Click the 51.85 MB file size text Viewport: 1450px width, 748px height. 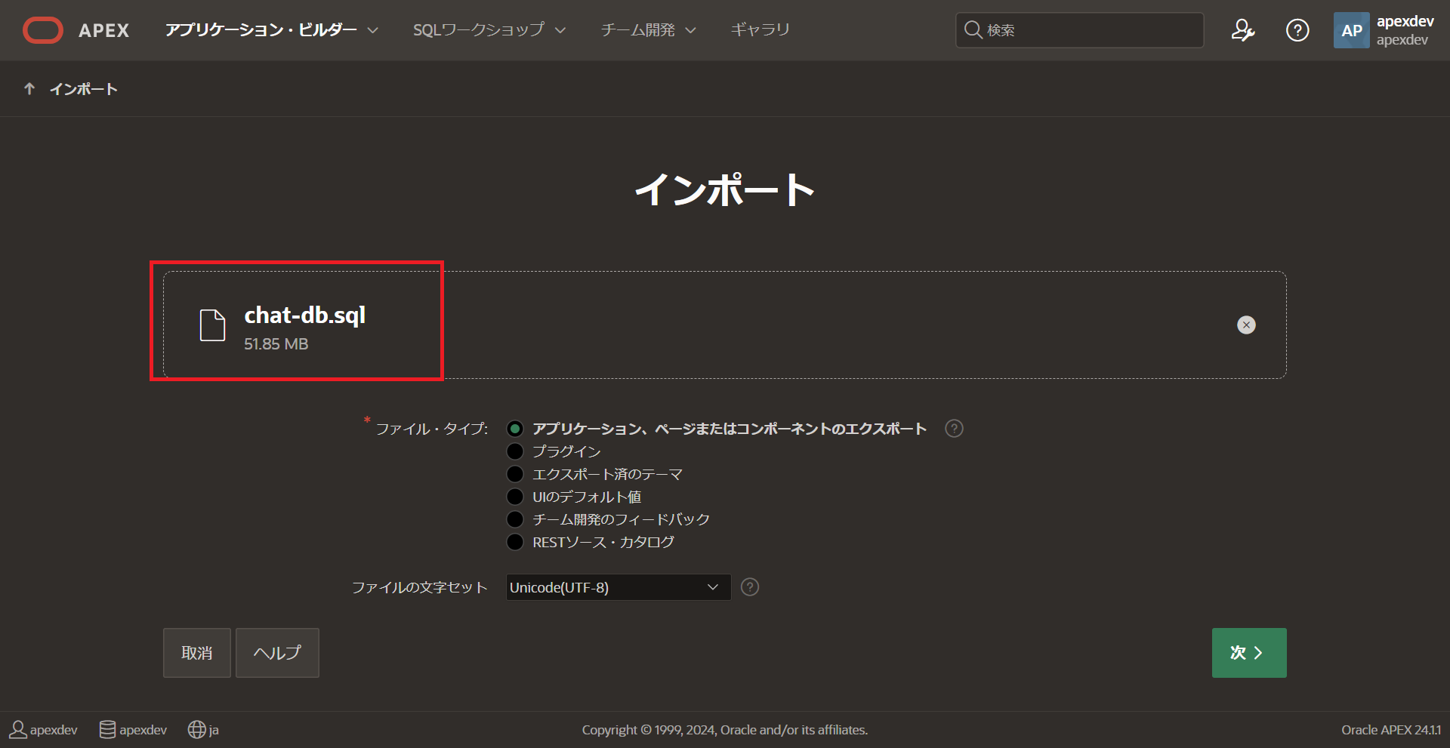pyautogui.click(x=276, y=344)
